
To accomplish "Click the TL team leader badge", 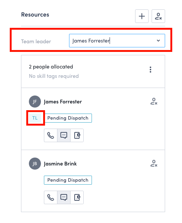I will (x=35, y=118).
